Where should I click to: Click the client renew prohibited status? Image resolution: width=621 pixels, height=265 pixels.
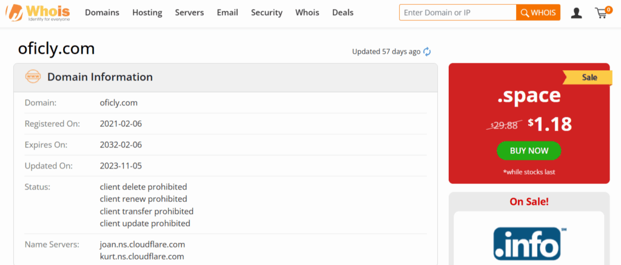click(x=143, y=199)
